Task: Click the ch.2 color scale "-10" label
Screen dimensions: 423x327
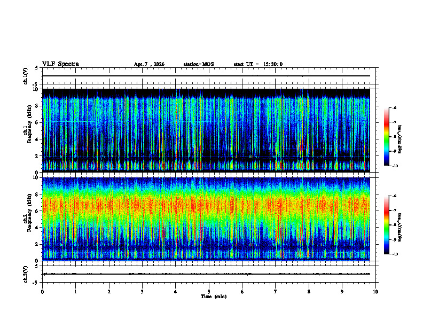Action: 395,254
